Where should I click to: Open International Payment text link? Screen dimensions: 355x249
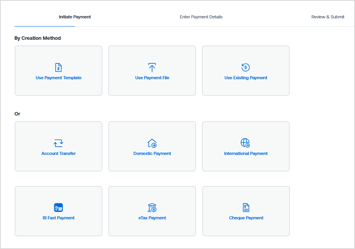pos(246,153)
